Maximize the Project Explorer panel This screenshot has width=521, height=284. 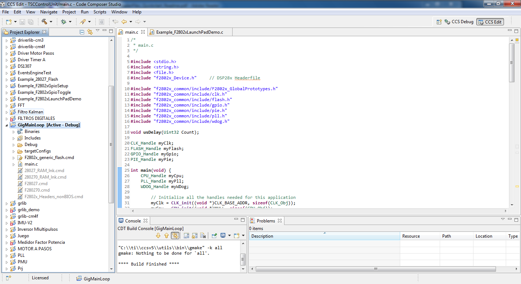coord(111,31)
